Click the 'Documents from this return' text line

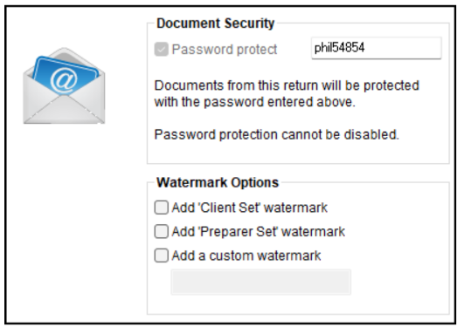coord(287,85)
